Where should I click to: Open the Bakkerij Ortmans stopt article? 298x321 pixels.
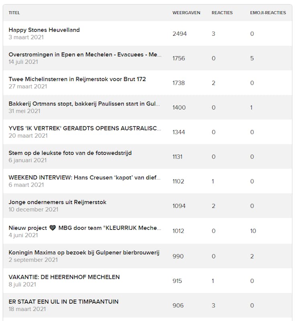[x=84, y=104]
